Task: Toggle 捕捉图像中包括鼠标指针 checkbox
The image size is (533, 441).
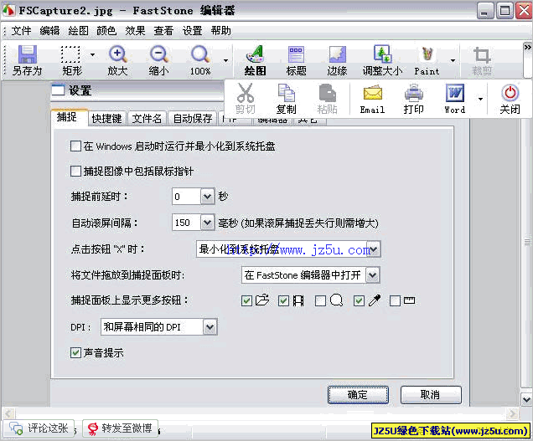Action: click(76, 172)
